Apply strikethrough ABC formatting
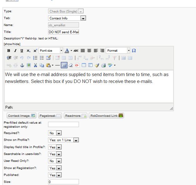Viewport: 196px width, 185px height. pyautogui.click(x=76, y=51)
